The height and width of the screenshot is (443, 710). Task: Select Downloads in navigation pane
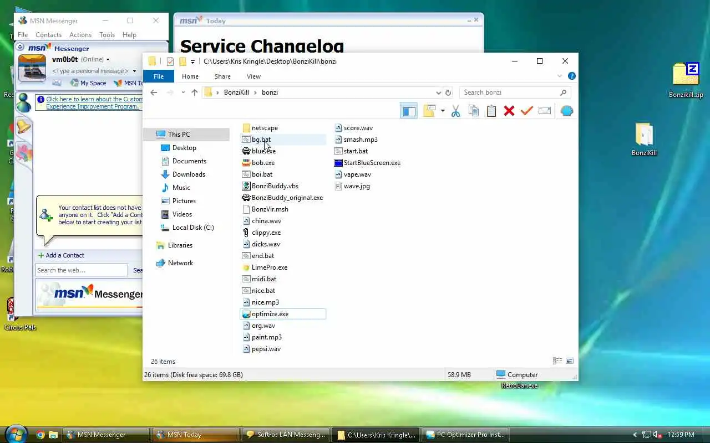tap(189, 174)
